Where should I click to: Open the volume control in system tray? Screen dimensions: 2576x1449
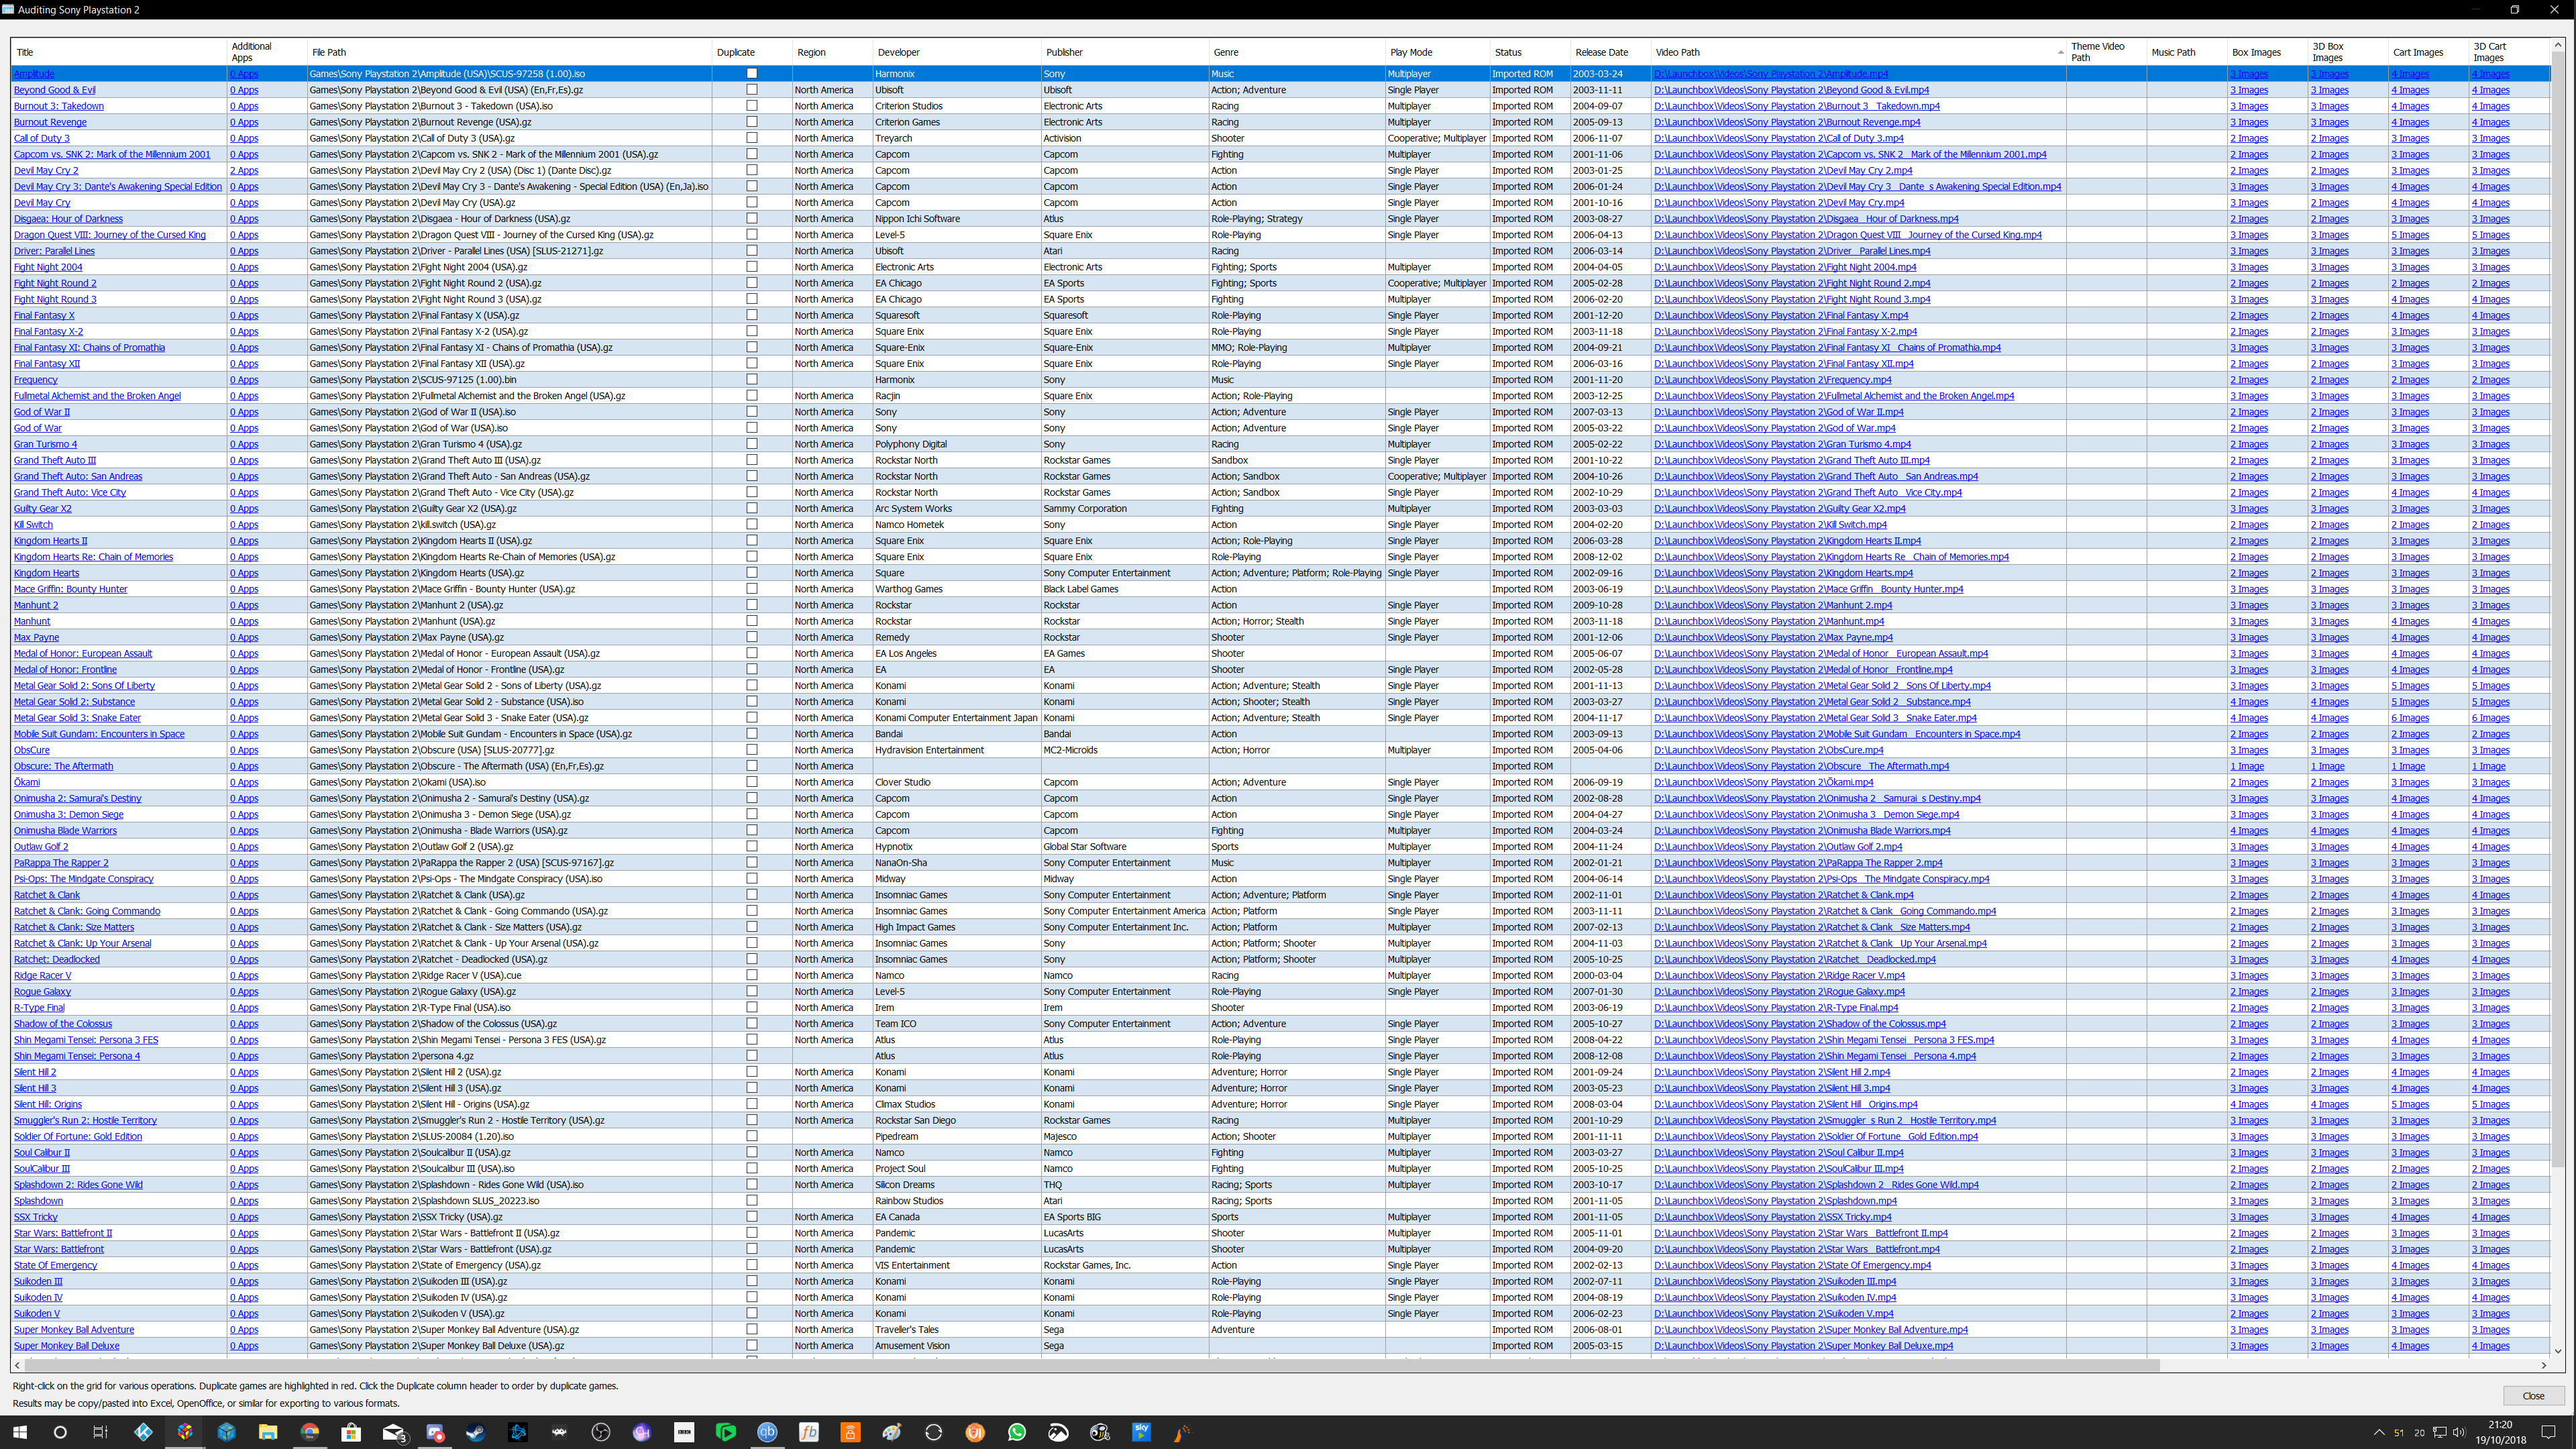coord(2459,1432)
